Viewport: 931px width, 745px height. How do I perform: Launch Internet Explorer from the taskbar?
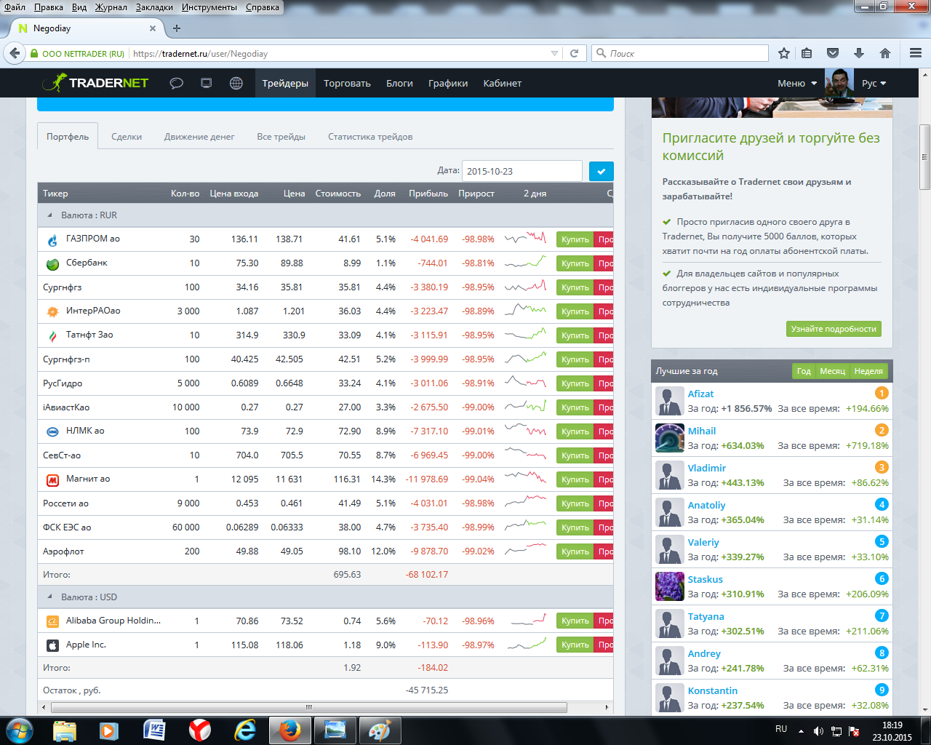[244, 730]
